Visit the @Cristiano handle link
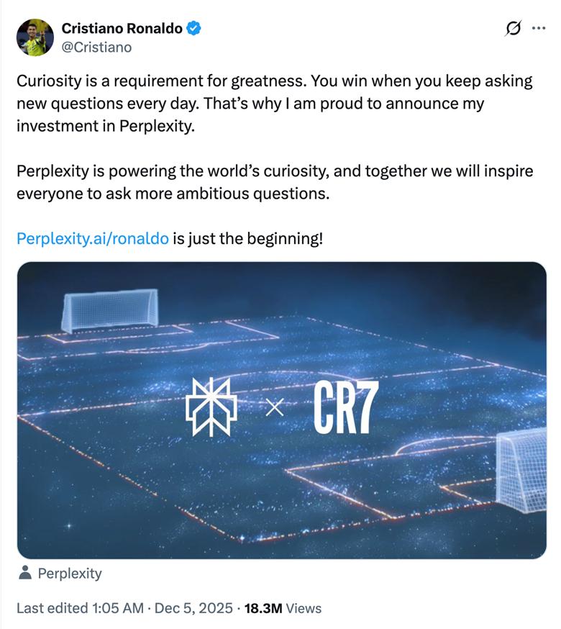Viewport: 561px width, 629px height. click(96, 47)
